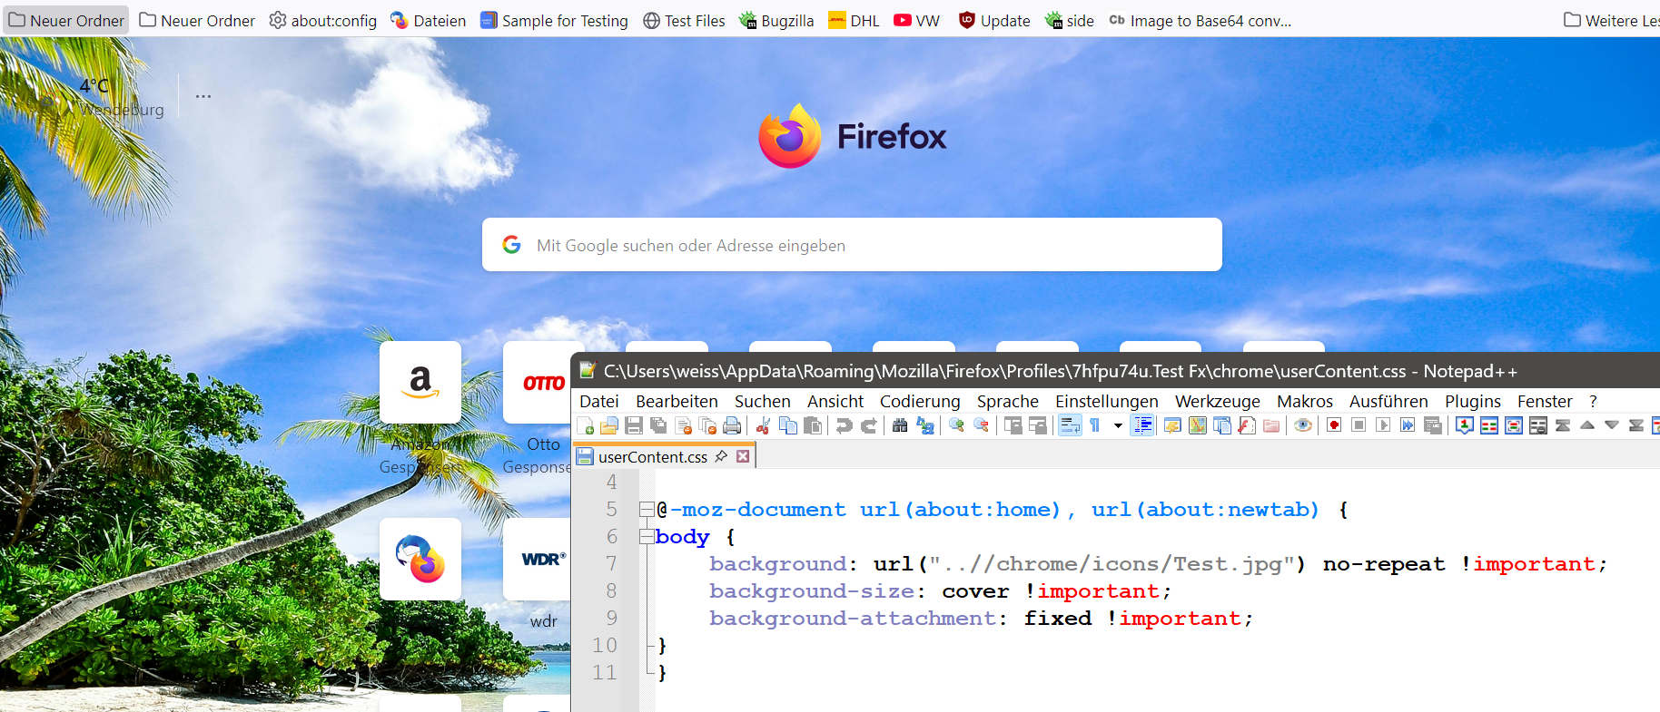Viewport: 1660px width, 712px height.
Task: Open the weather widget three-dots menu
Action: (x=203, y=96)
